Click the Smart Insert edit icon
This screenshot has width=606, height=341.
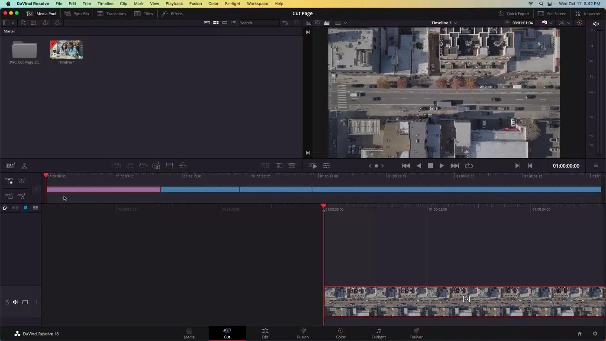116,165
